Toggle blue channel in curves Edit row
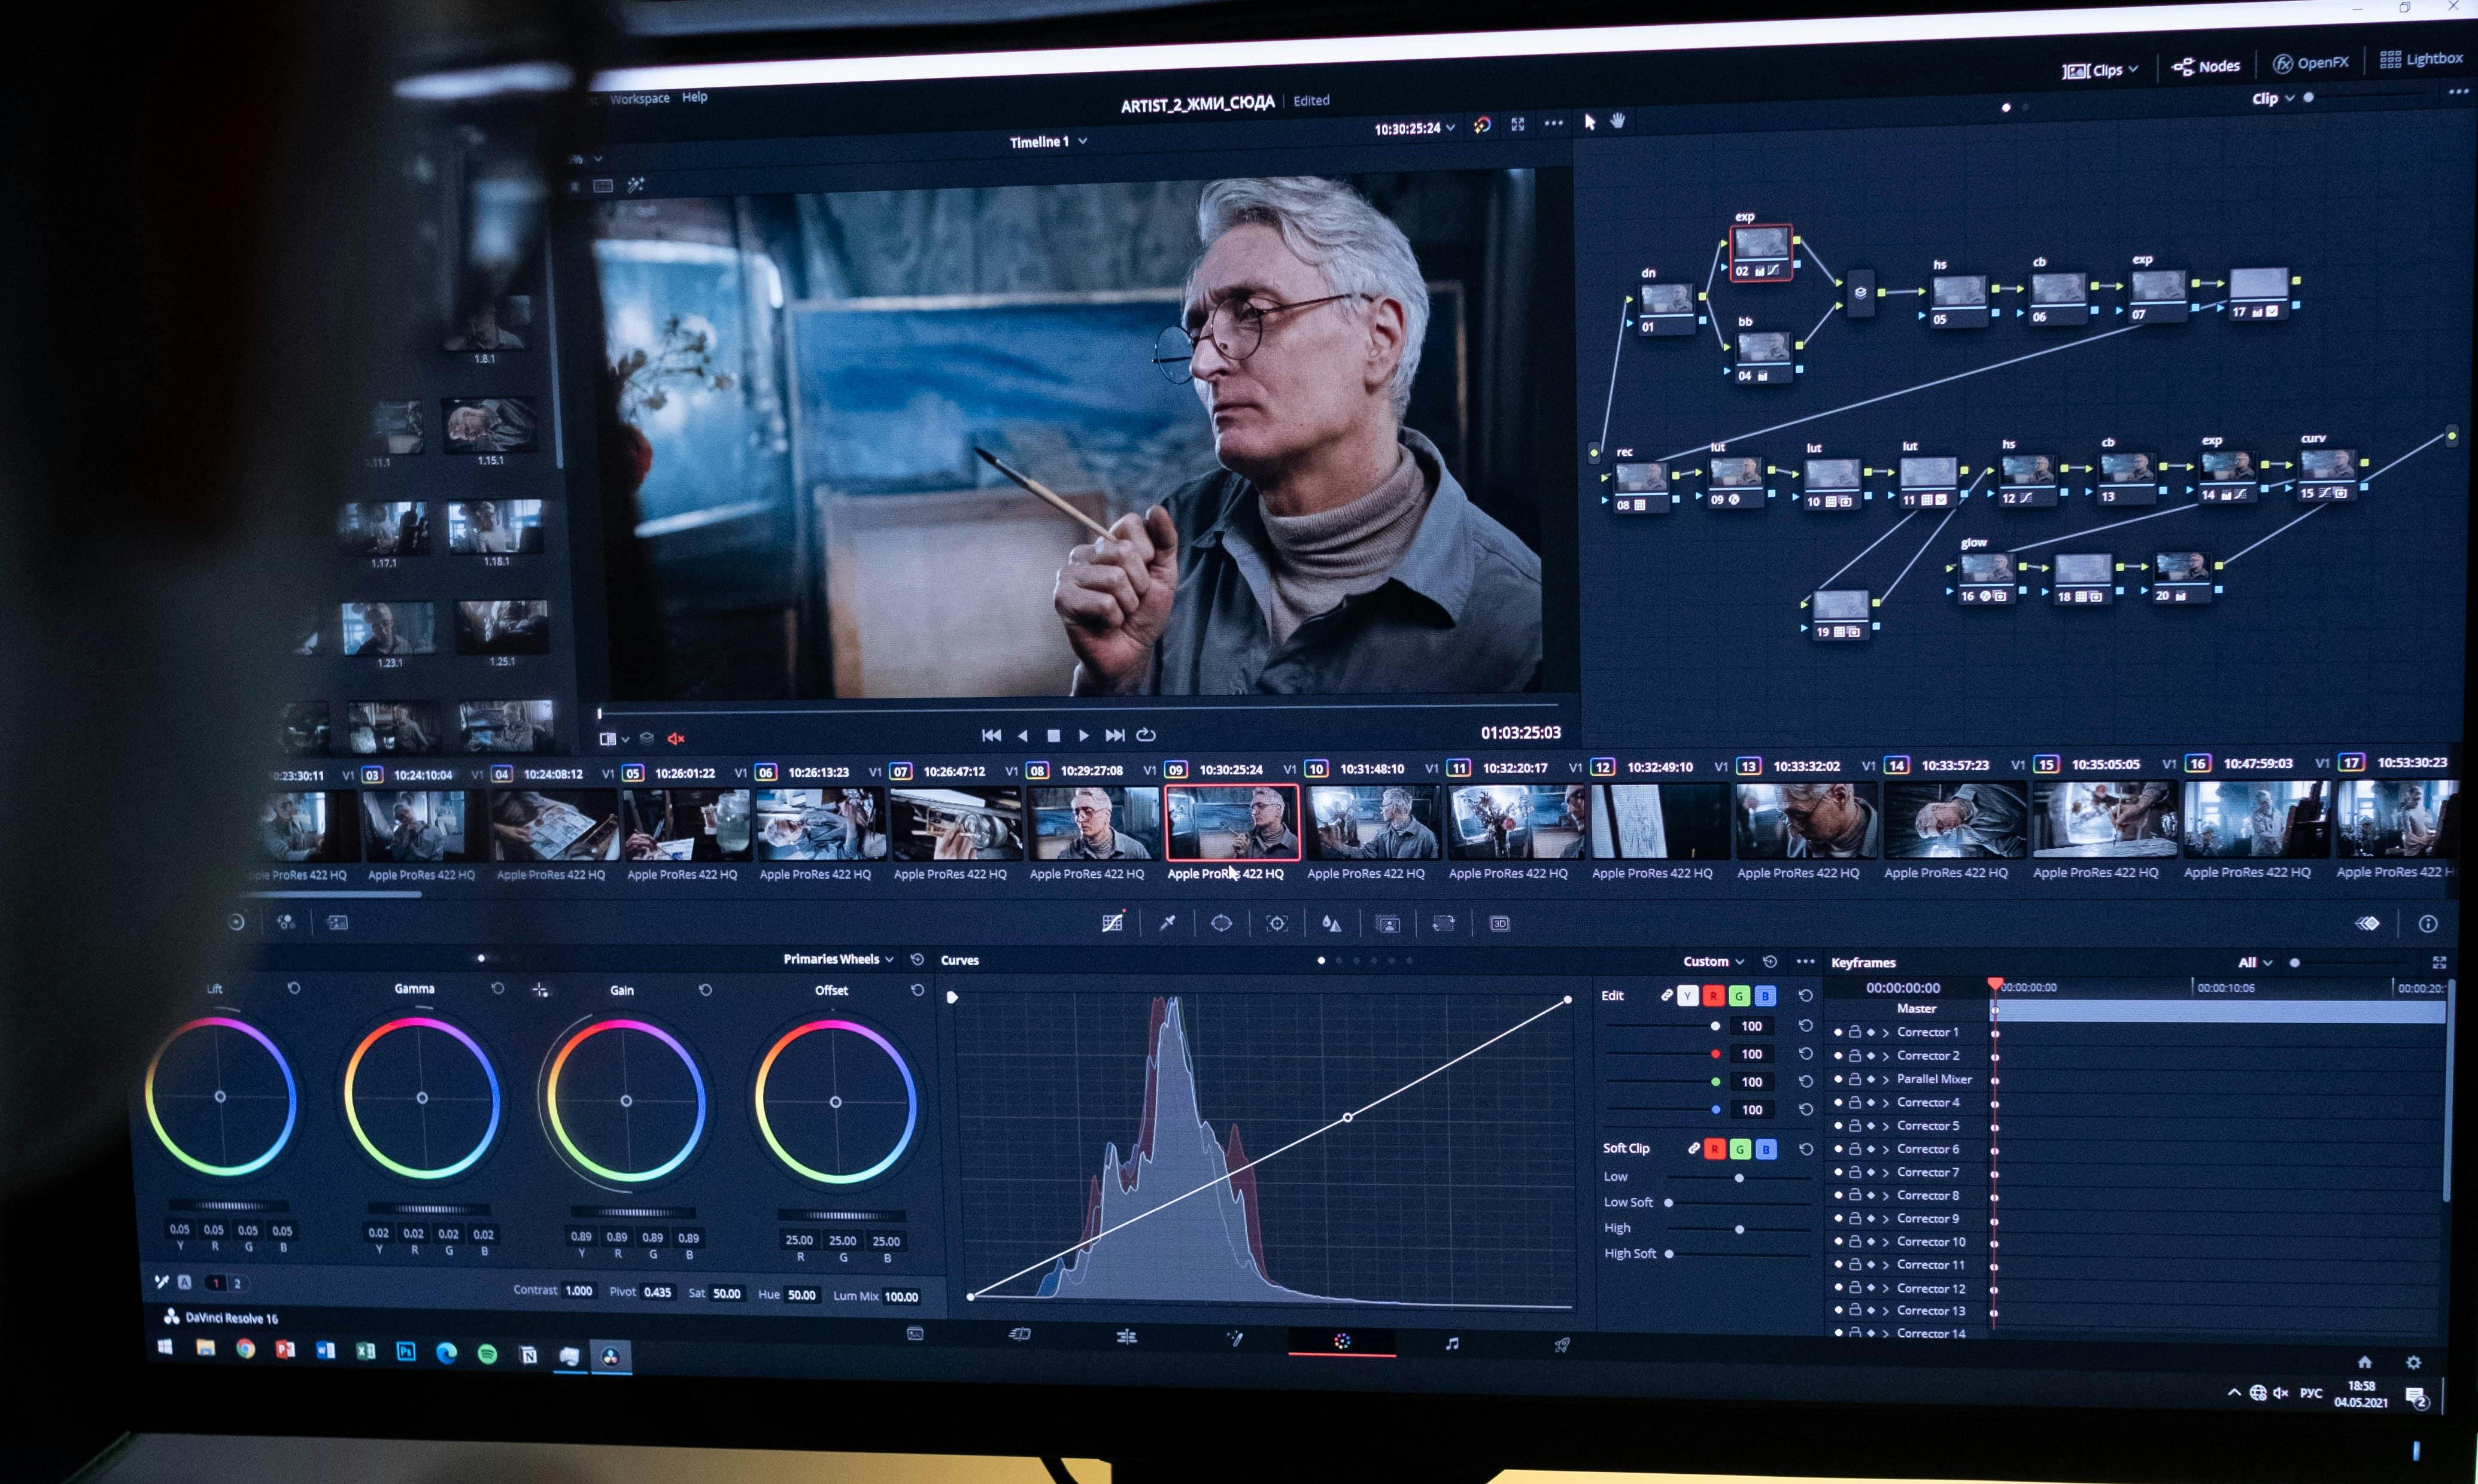This screenshot has width=2478, height=1484. coord(1765,996)
